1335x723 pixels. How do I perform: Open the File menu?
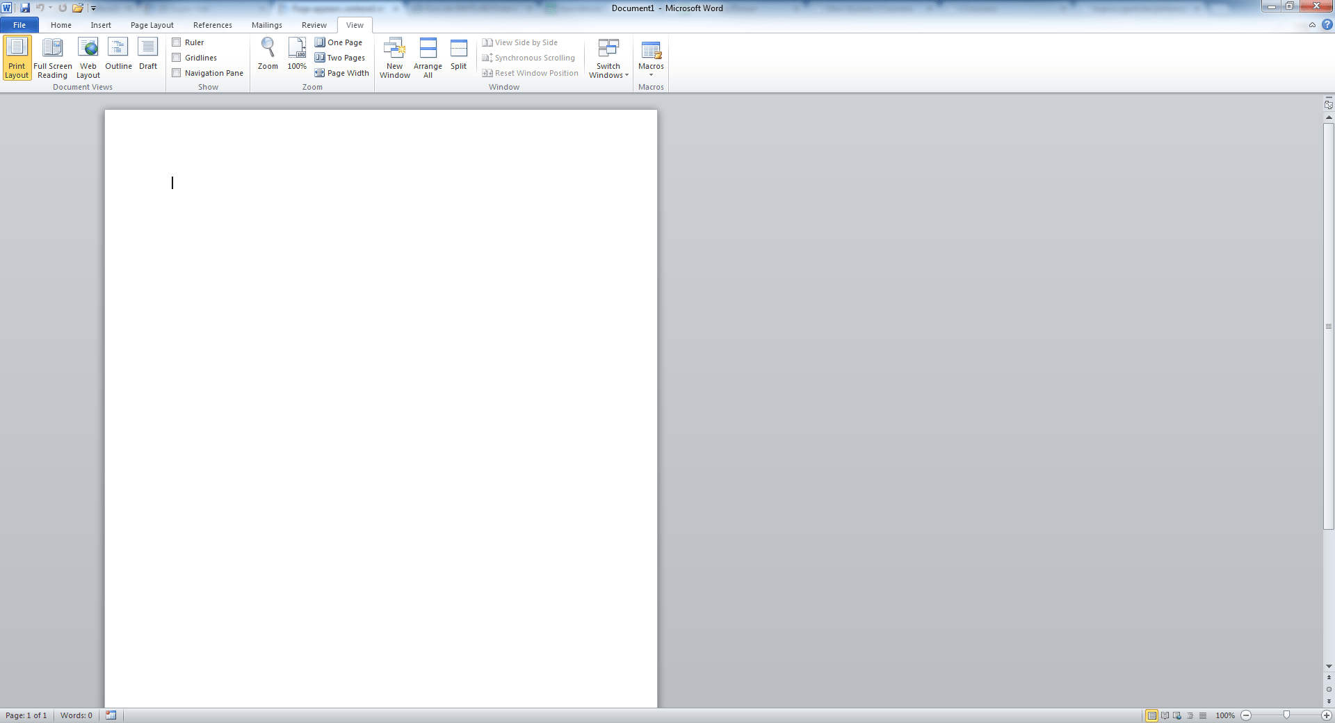[x=19, y=24]
